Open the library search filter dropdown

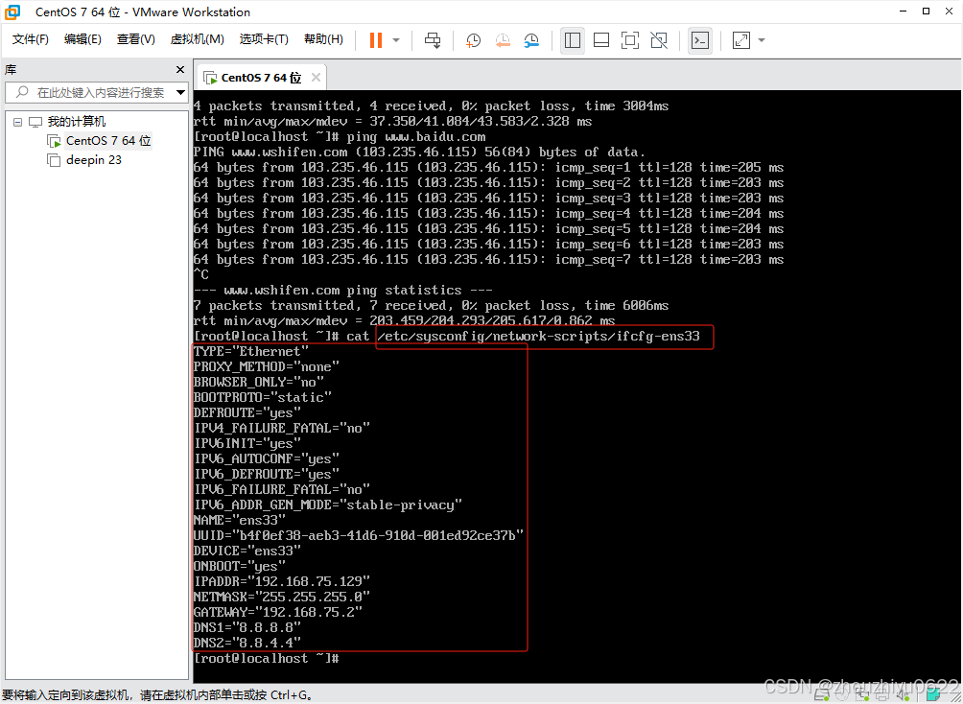[x=181, y=93]
